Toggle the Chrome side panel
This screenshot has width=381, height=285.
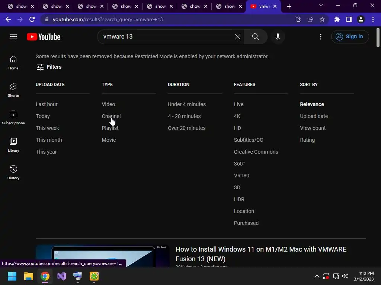pyautogui.click(x=349, y=19)
